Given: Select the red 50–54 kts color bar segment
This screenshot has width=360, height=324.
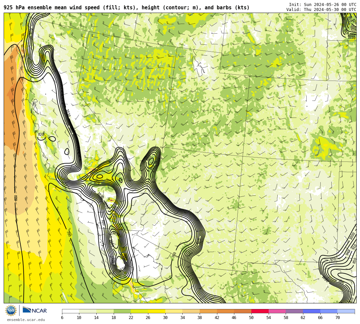Looking at the screenshot, I should click(260, 311).
